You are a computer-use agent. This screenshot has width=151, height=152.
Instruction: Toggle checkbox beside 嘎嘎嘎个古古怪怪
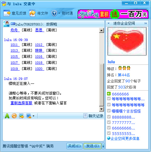[109, 111]
